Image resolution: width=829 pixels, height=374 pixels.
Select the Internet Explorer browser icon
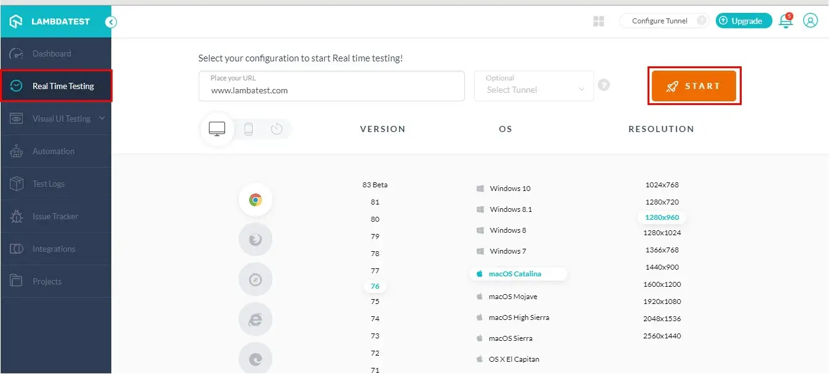coord(255,319)
